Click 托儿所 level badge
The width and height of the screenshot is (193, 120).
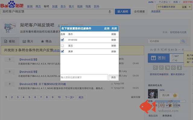[169, 95]
